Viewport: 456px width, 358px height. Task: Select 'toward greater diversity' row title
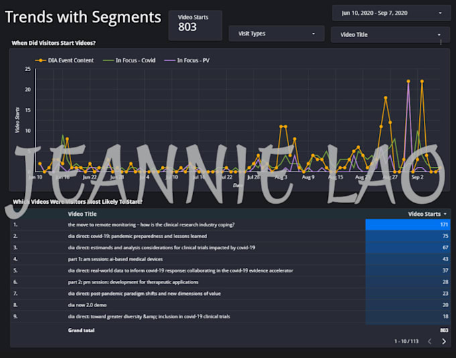tap(149, 316)
